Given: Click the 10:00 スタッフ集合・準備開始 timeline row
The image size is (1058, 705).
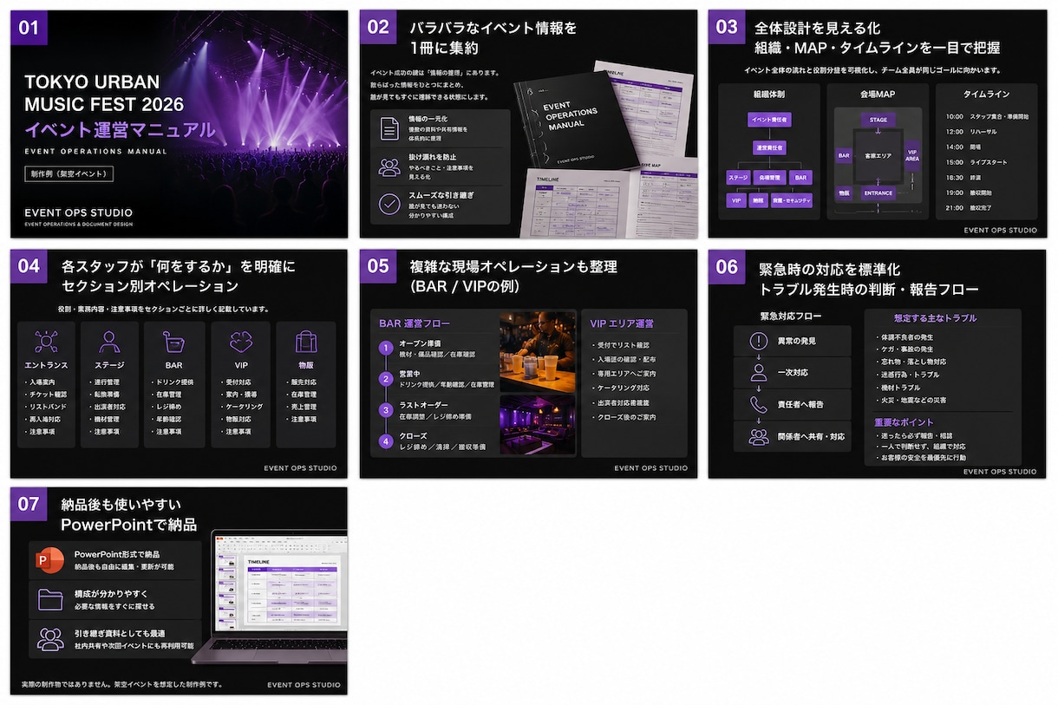Looking at the screenshot, I should pyautogui.click(x=987, y=115).
